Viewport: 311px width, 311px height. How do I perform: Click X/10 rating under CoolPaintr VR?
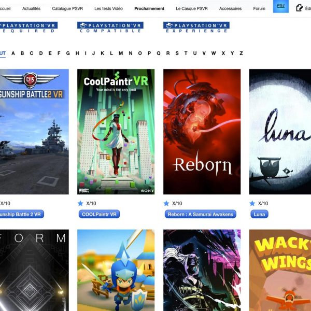point(91,203)
